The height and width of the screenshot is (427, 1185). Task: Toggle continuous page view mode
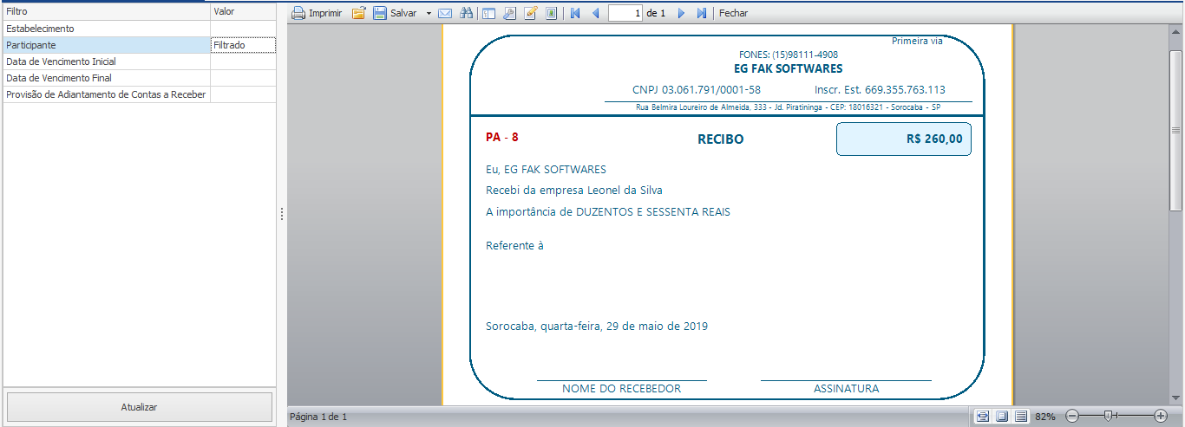[x=1021, y=417]
